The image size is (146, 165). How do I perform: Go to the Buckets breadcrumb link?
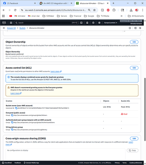pos(22,28)
